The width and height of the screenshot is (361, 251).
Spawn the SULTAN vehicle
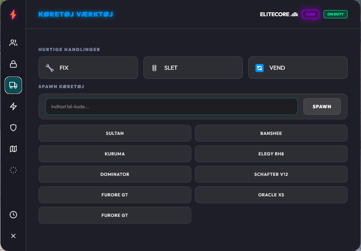tap(115, 133)
